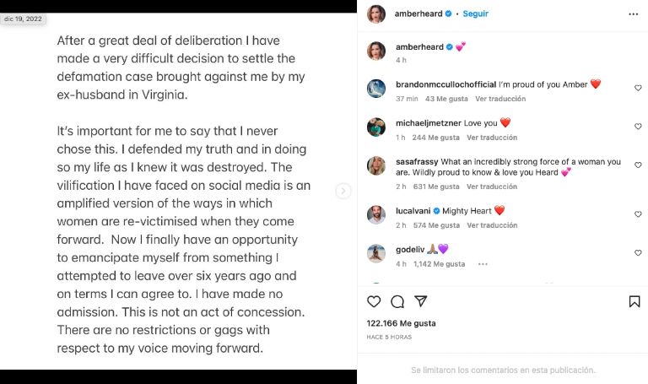Save post with the bookmark icon

pos(634,301)
